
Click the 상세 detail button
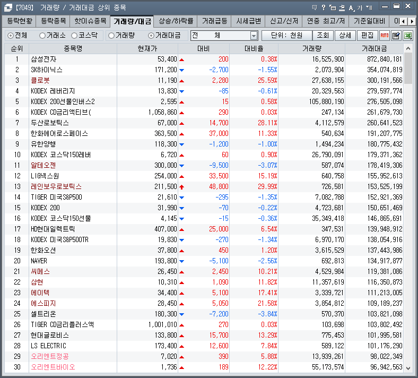[345, 36]
